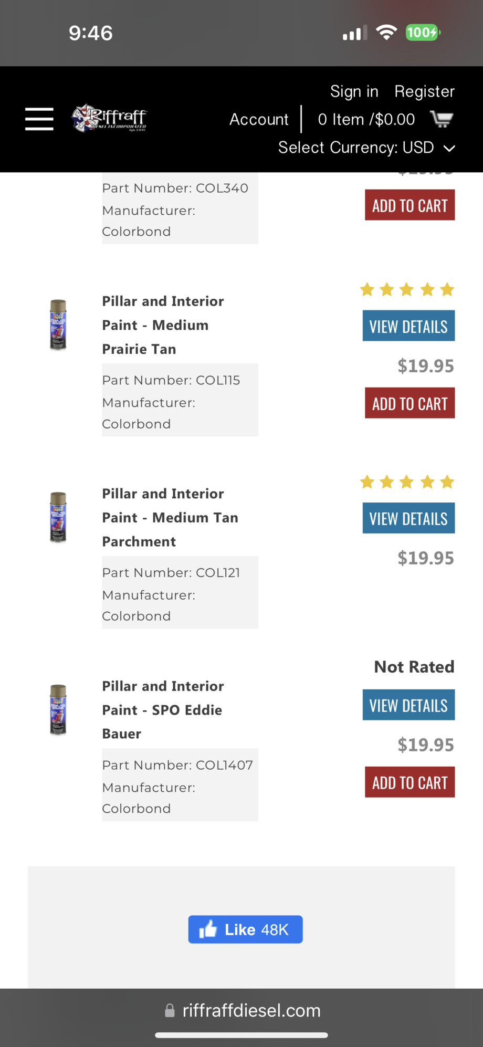The width and height of the screenshot is (483, 1047).
Task: Add Medium Prairie Tan paint to cart
Action: pyautogui.click(x=409, y=403)
